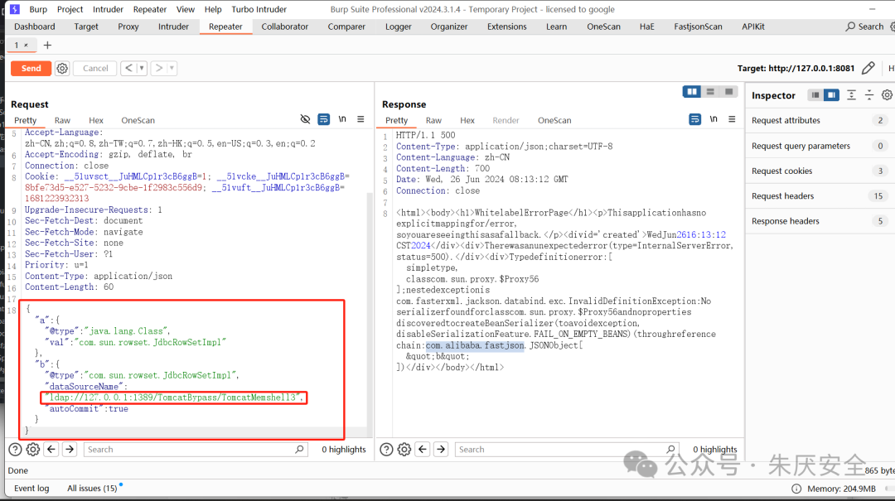This screenshot has height=501, width=895.
Task: Click the top-right Search icon
Action: coord(850,26)
